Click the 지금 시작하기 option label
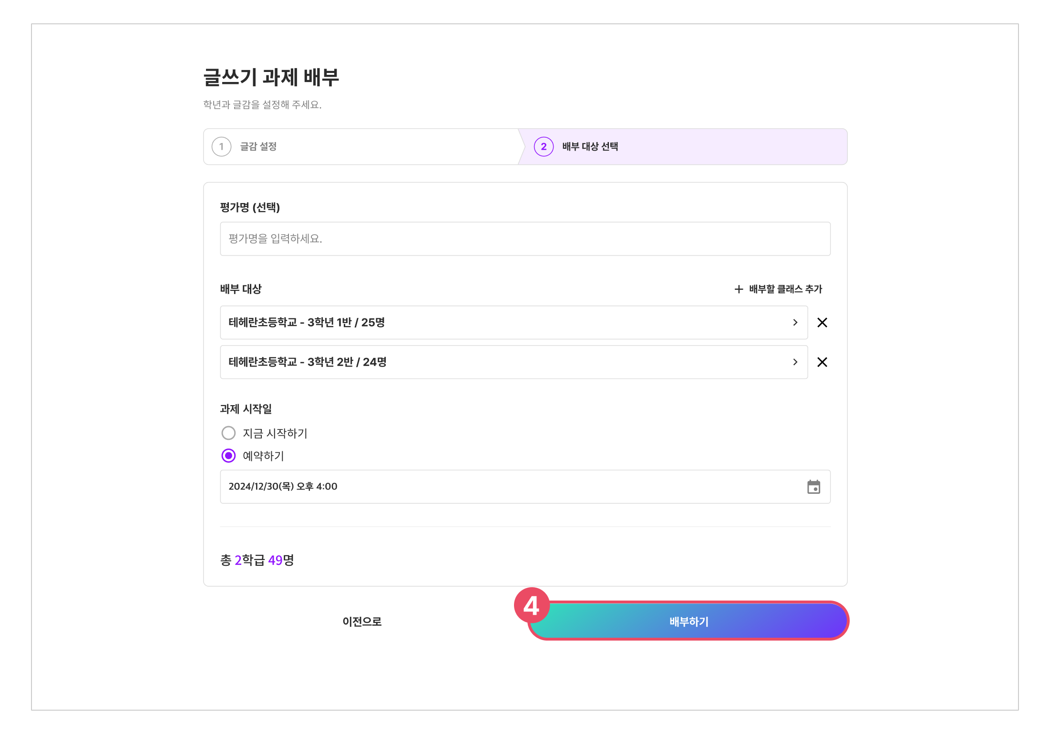Image resolution: width=1049 pixels, height=734 pixels. click(x=275, y=433)
